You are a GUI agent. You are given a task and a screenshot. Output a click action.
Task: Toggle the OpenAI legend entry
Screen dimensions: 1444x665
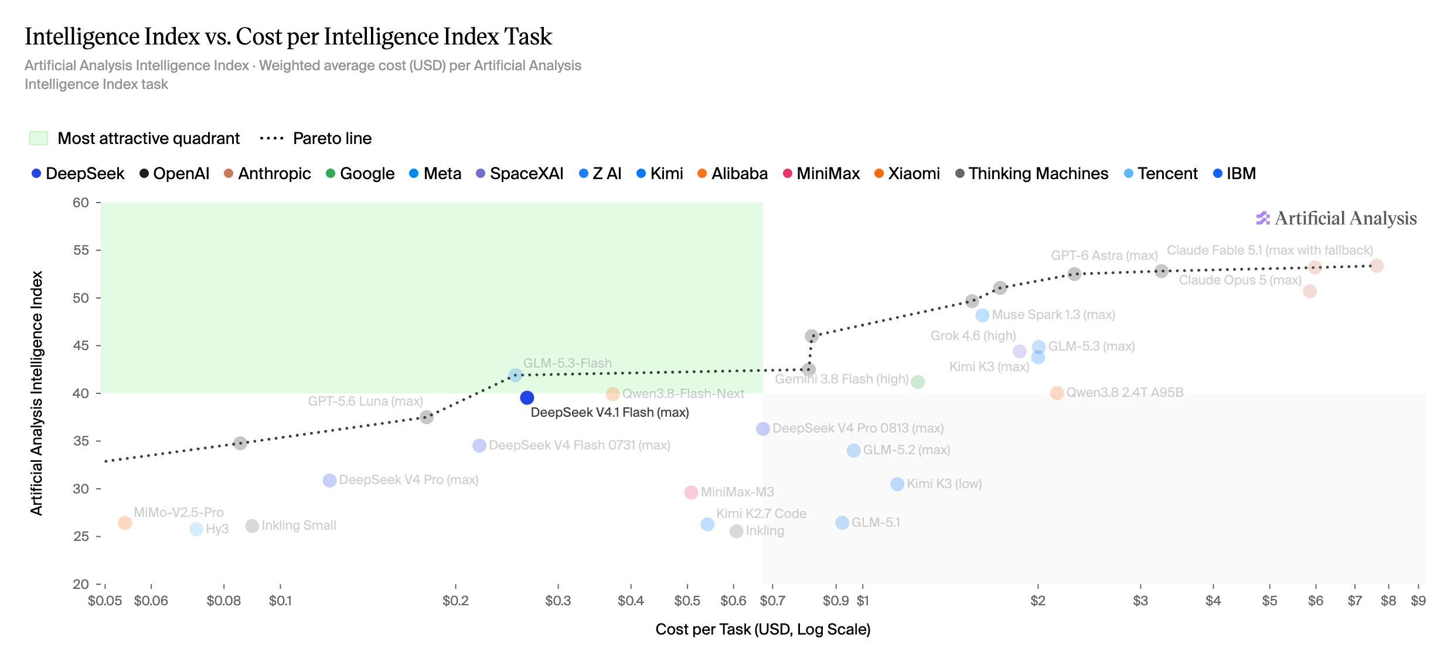pyautogui.click(x=174, y=173)
